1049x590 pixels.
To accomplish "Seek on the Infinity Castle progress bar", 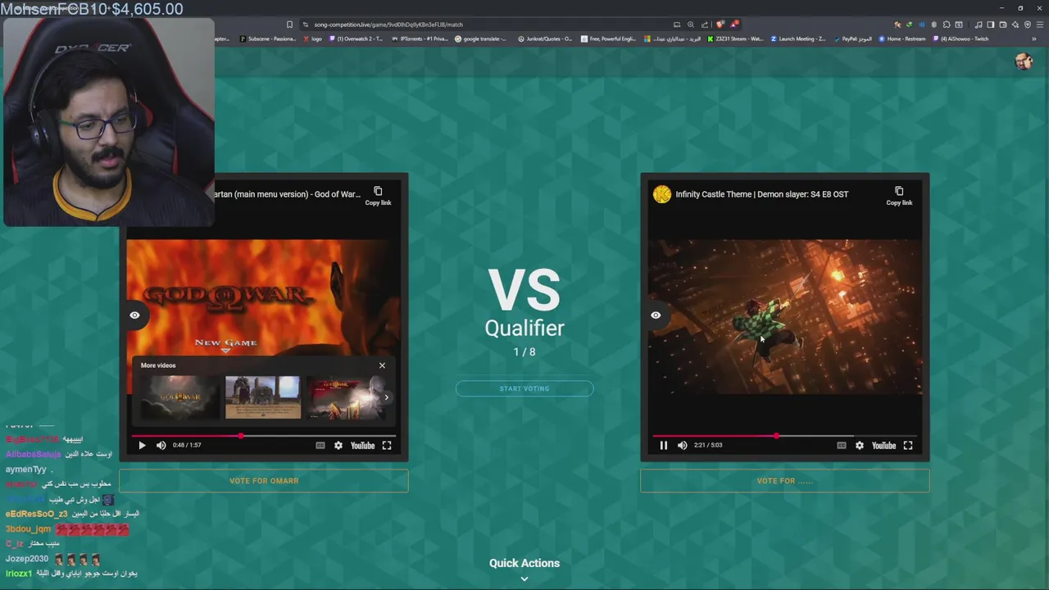I will (785, 436).
